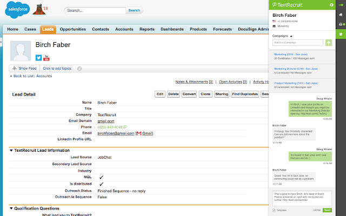Focus the Salesforce Search input field

coord(95,10)
